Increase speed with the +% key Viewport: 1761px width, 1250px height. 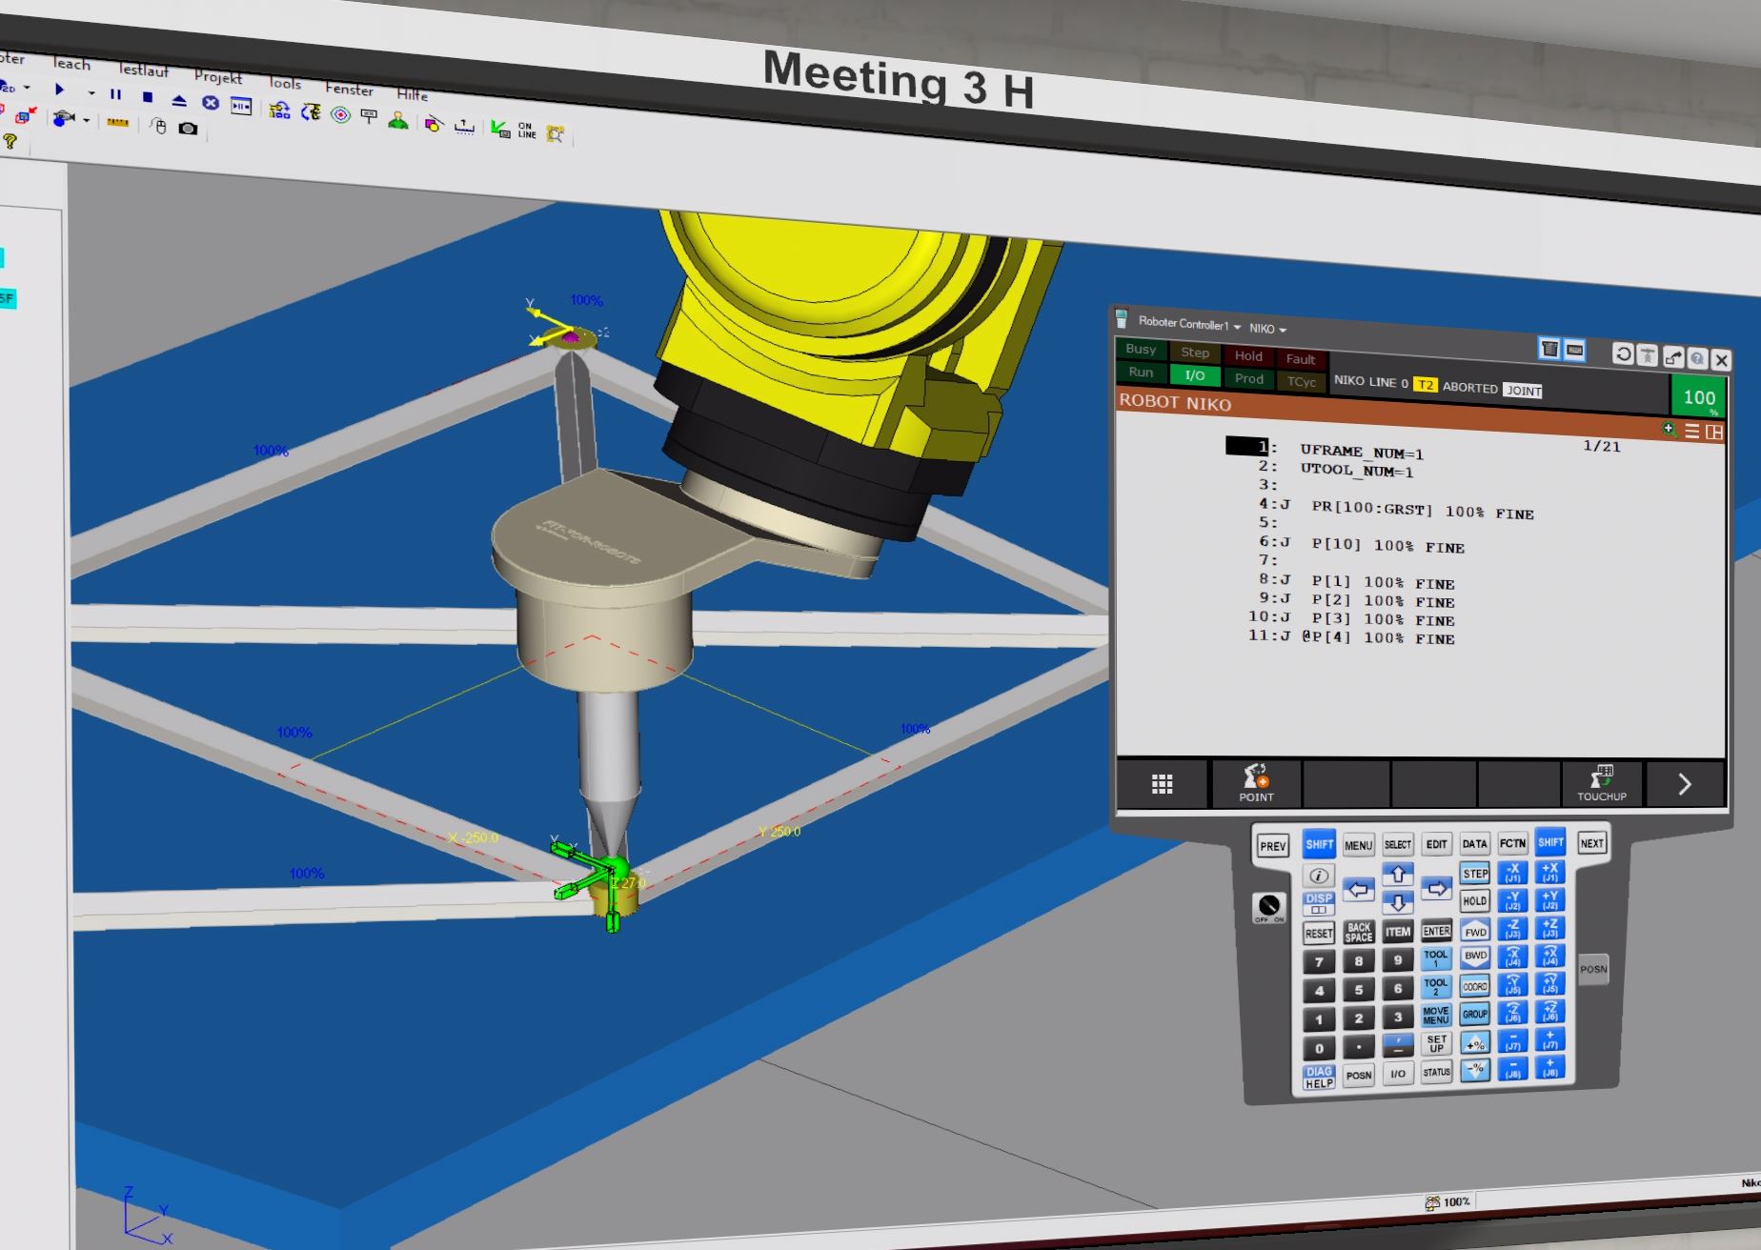[x=1475, y=1043]
